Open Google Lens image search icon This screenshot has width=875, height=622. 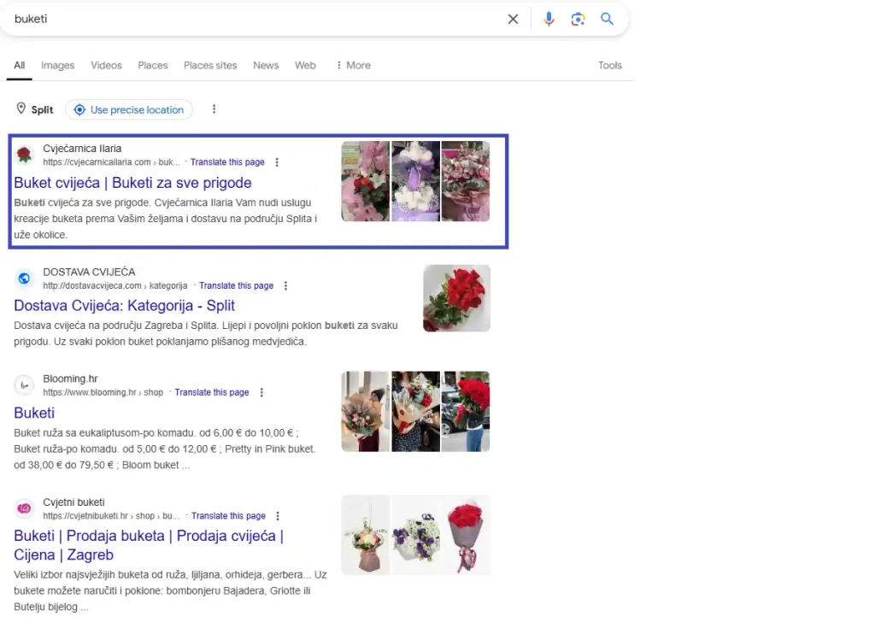tap(578, 19)
